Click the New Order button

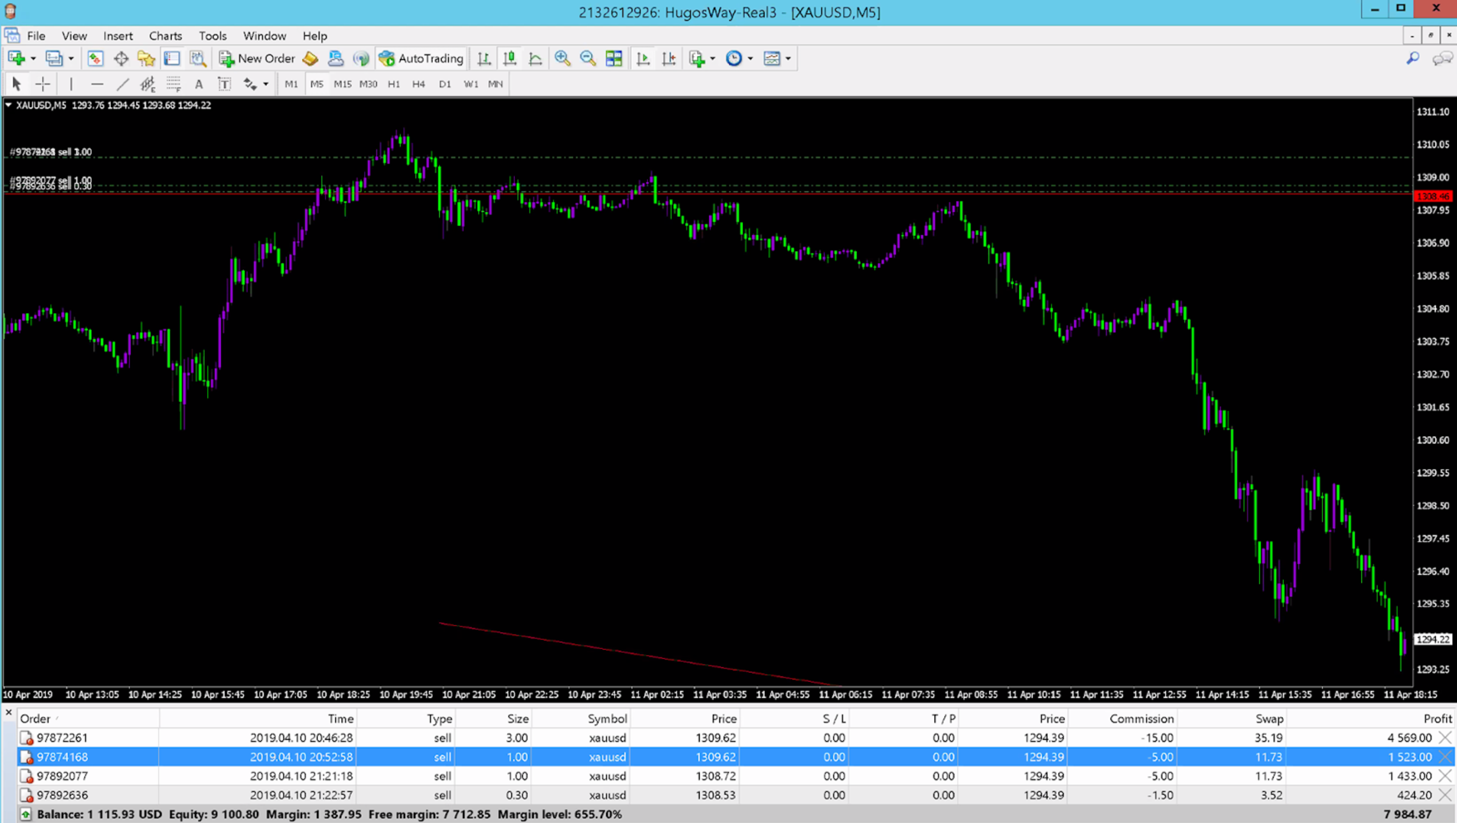(x=257, y=58)
